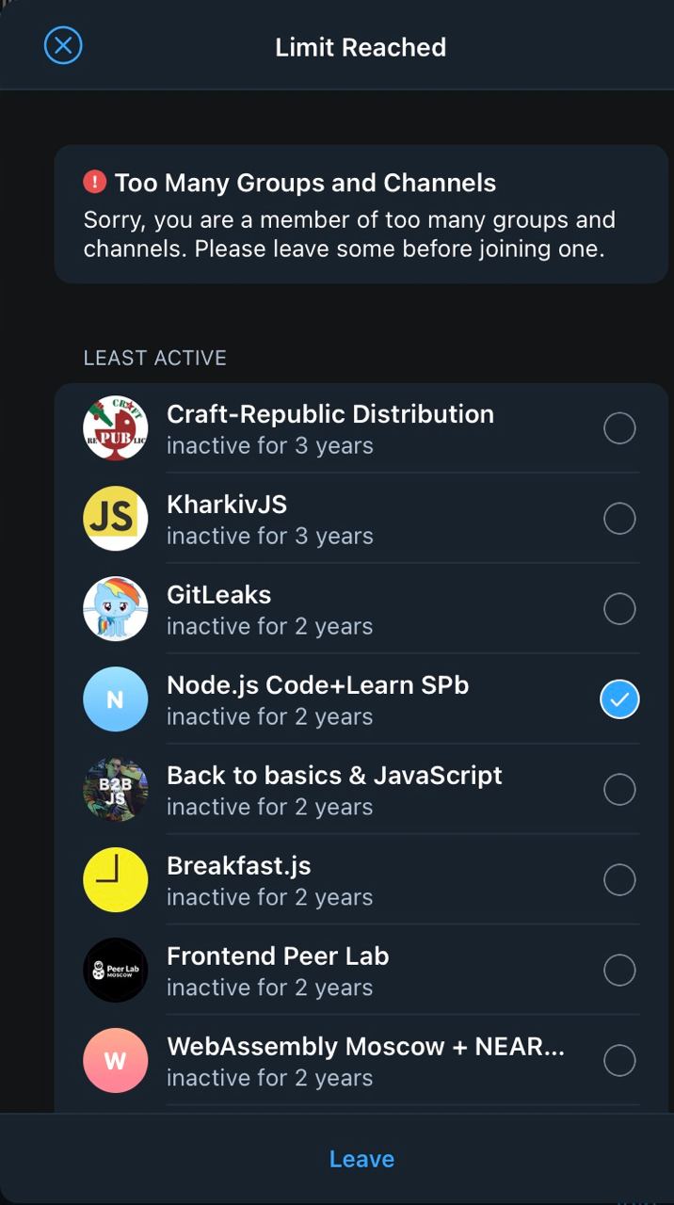The width and height of the screenshot is (674, 1205).
Task: Click the Breakfast.js yellow clock avatar
Action: click(x=116, y=880)
